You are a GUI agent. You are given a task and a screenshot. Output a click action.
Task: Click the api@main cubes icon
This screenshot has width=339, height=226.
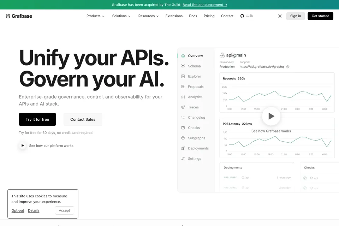(222, 55)
